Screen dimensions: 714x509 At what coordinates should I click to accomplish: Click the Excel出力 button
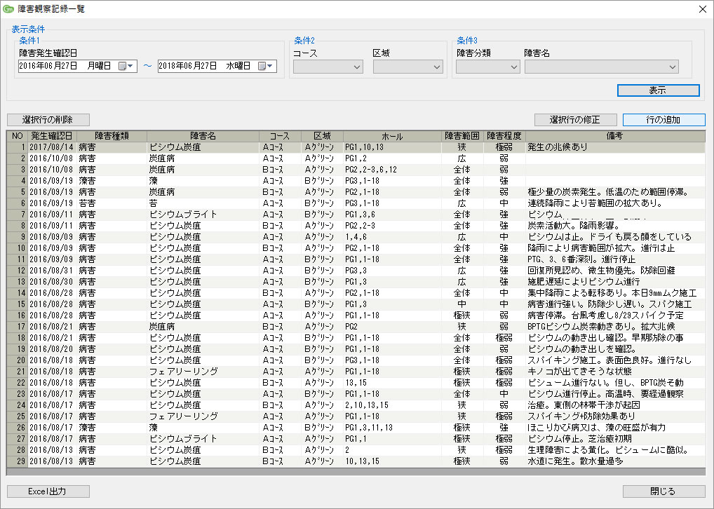pyautogui.click(x=48, y=491)
